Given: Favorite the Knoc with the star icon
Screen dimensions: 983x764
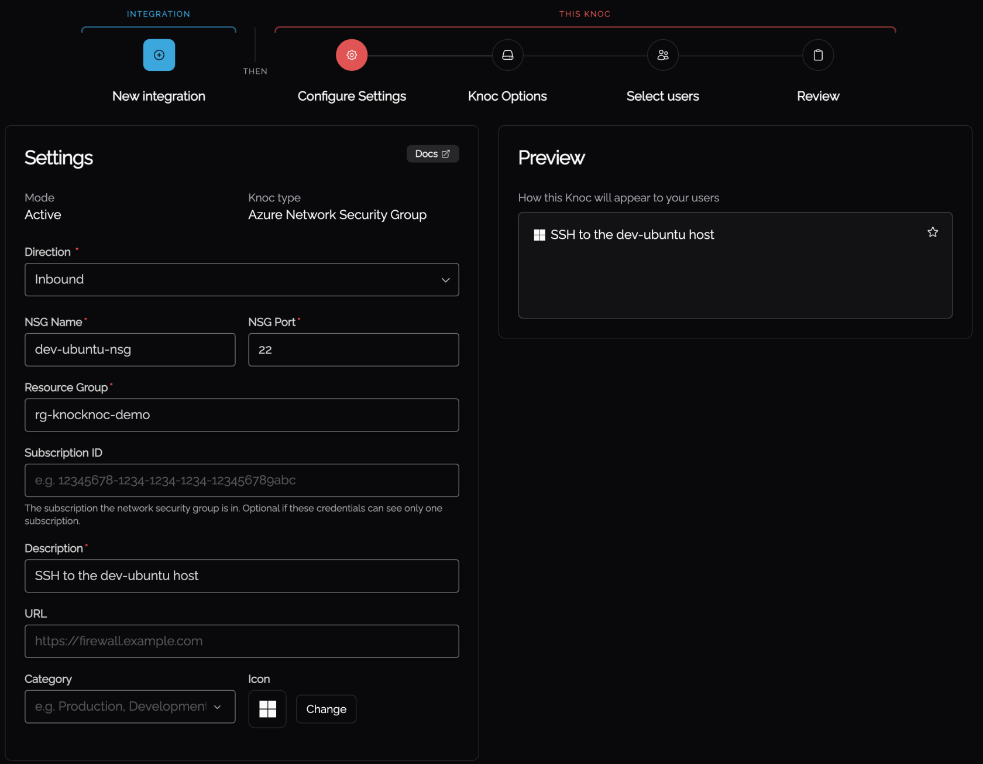Looking at the screenshot, I should coord(933,232).
